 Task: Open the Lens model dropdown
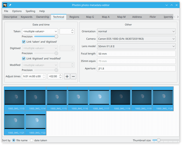tap(136, 46)
